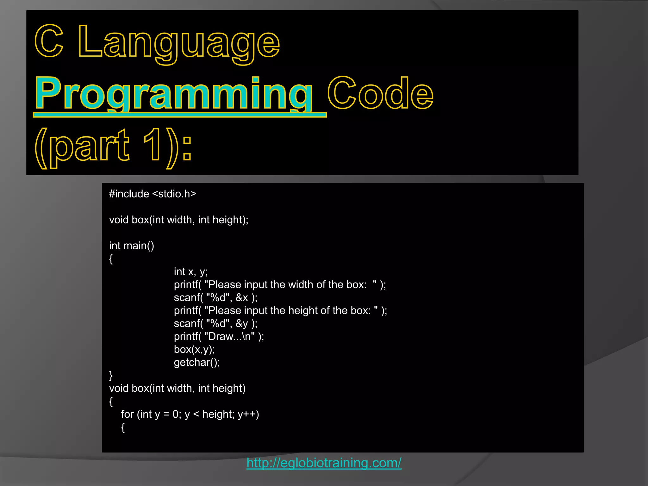Click the printf width prompt line
Image resolution: width=648 pixels, height=486 pixels.
(280, 284)
